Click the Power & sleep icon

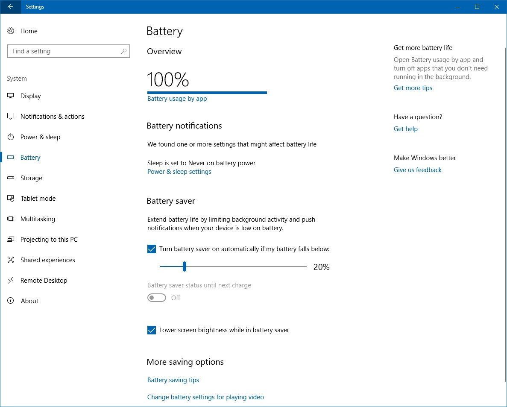(x=10, y=137)
